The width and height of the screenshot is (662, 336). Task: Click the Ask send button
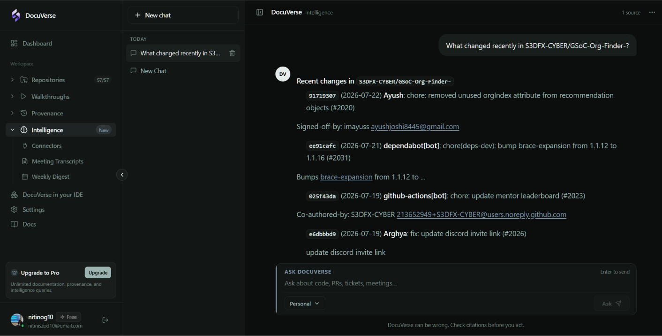click(611, 304)
